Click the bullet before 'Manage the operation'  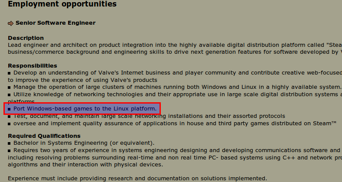point(10,87)
